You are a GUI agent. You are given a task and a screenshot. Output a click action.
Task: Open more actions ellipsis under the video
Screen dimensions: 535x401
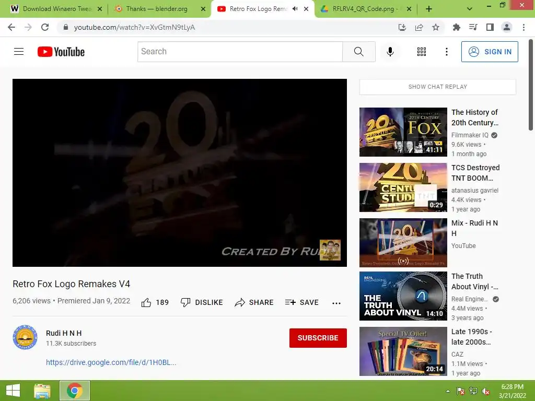[336, 303]
